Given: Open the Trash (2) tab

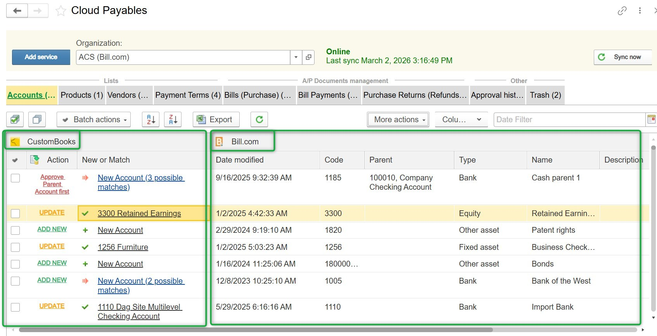Looking at the screenshot, I should click(545, 95).
